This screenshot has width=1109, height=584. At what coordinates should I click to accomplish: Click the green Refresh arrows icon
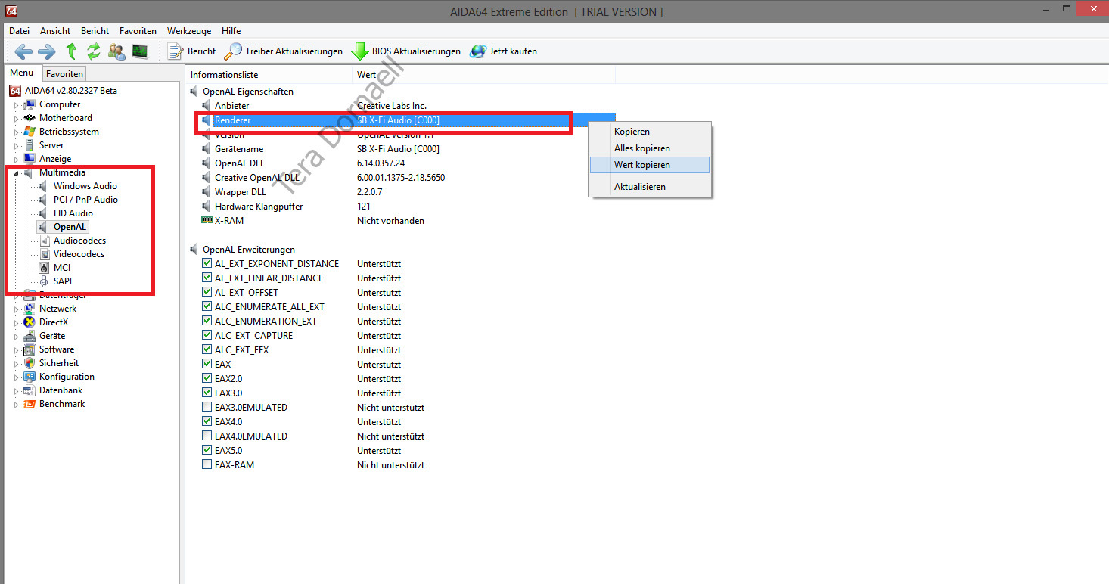click(94, 51)
